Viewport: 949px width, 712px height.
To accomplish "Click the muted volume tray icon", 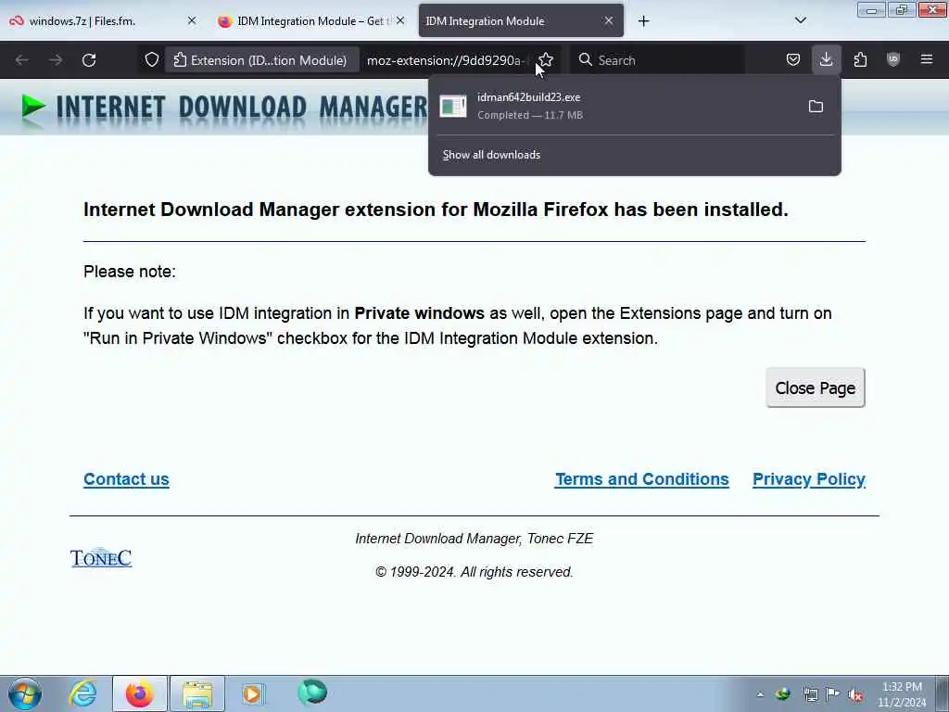I will tap(855, 694).
